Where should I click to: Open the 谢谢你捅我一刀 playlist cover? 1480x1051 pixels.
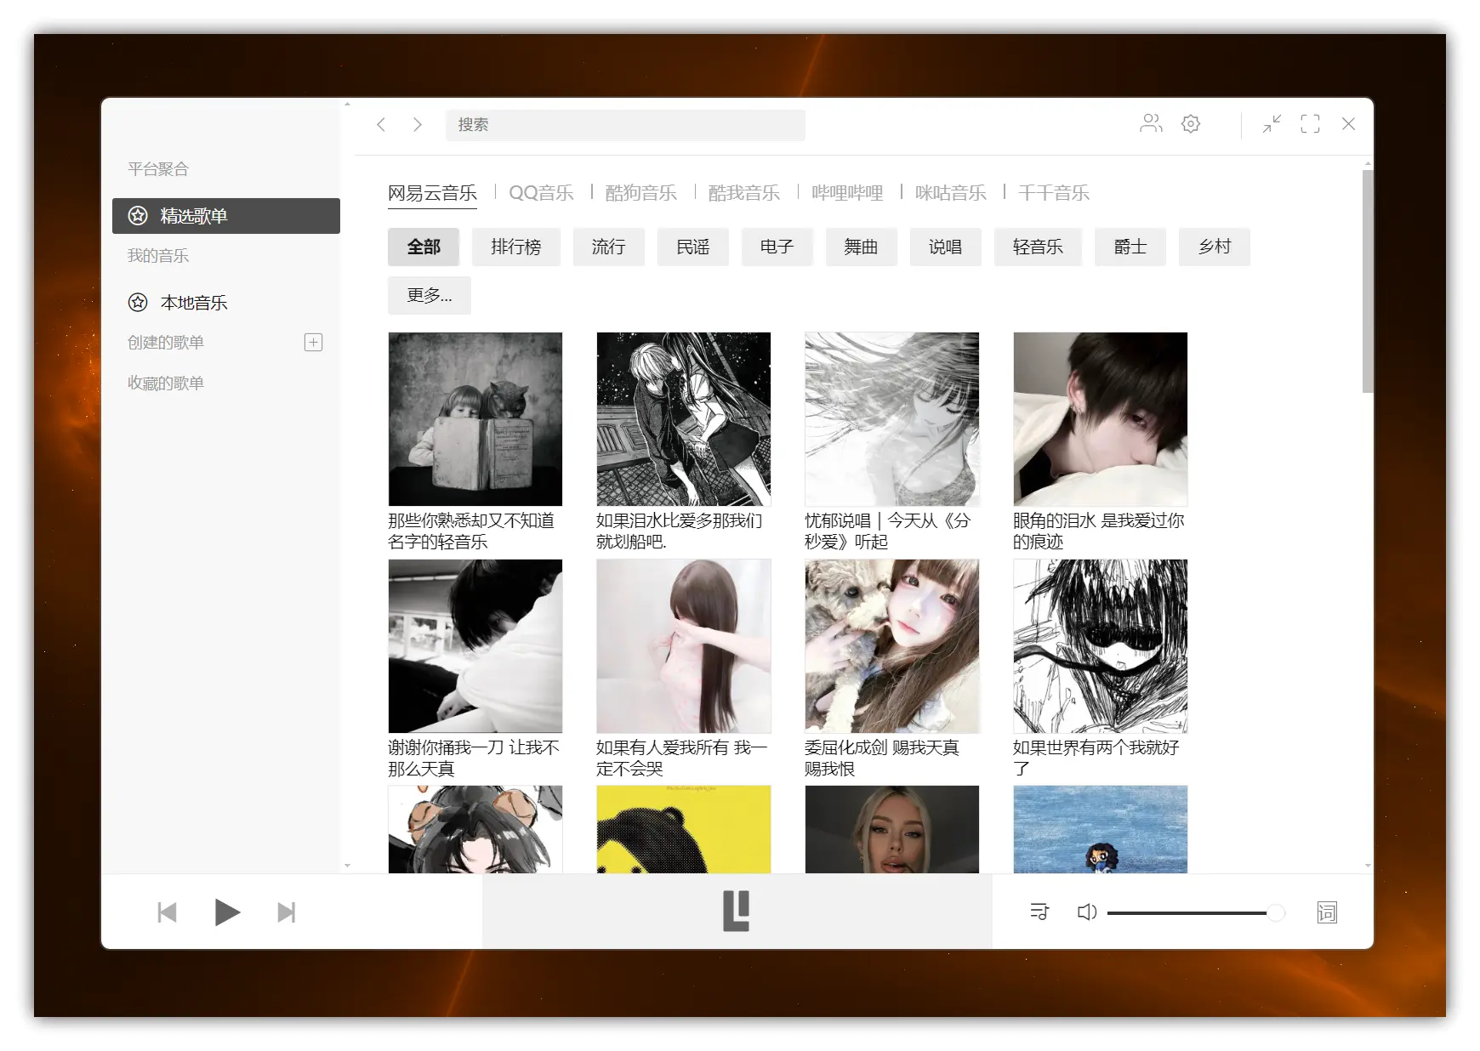475,646
